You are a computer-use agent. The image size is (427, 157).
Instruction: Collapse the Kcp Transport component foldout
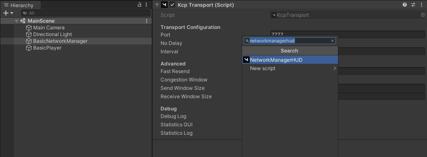(x=157, y=5)
